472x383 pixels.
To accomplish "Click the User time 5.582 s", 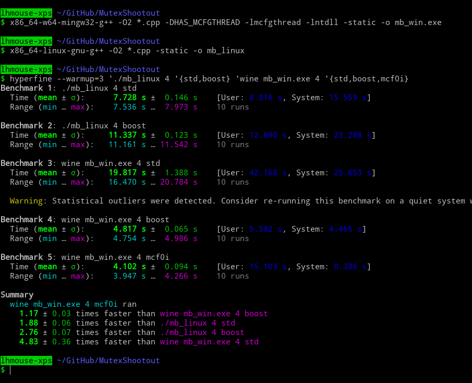I will [265, 229].
